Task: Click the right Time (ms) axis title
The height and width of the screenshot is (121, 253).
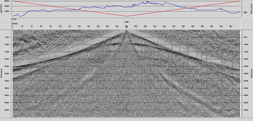Action: (251, 73)
